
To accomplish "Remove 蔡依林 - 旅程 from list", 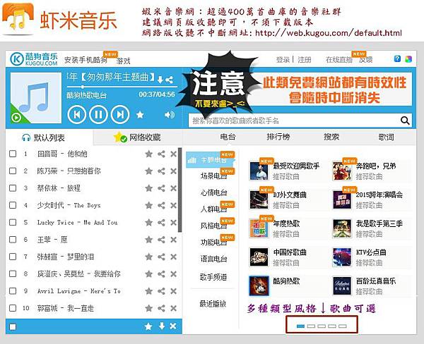I will (174, 188).
